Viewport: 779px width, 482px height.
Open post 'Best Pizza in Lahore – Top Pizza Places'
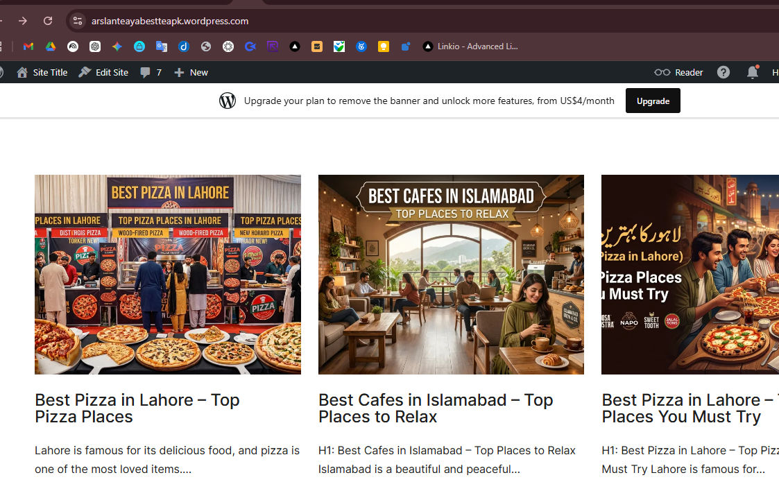[137, 408]
